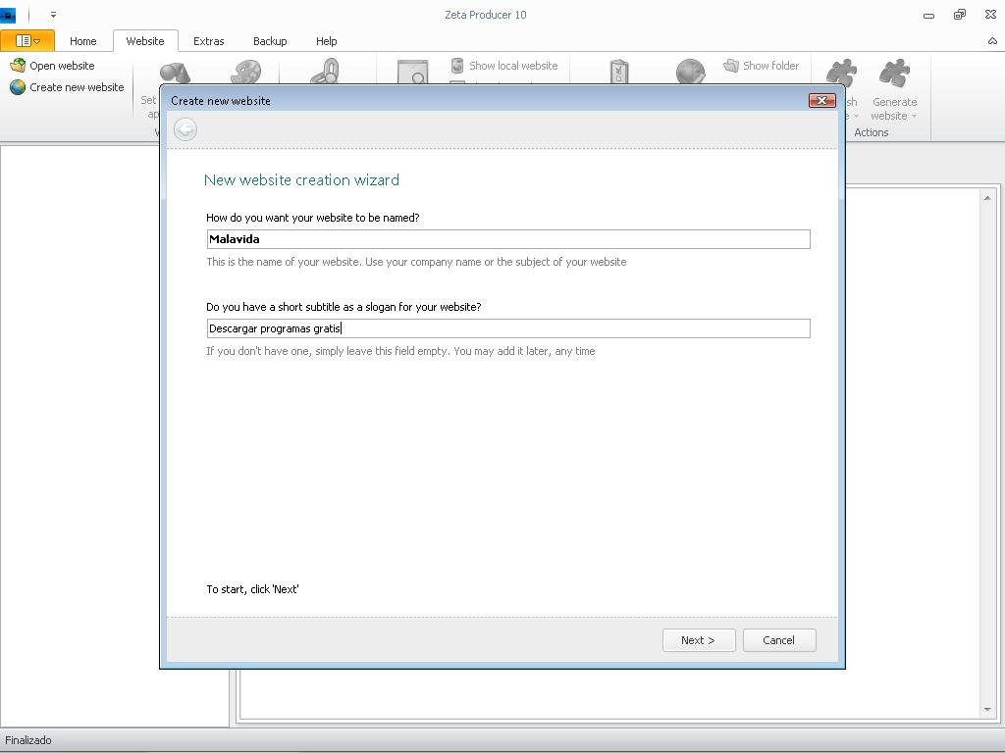Click the Open website label
Image resolution: width=1005 pixels, height=753 pixels.
62,66
